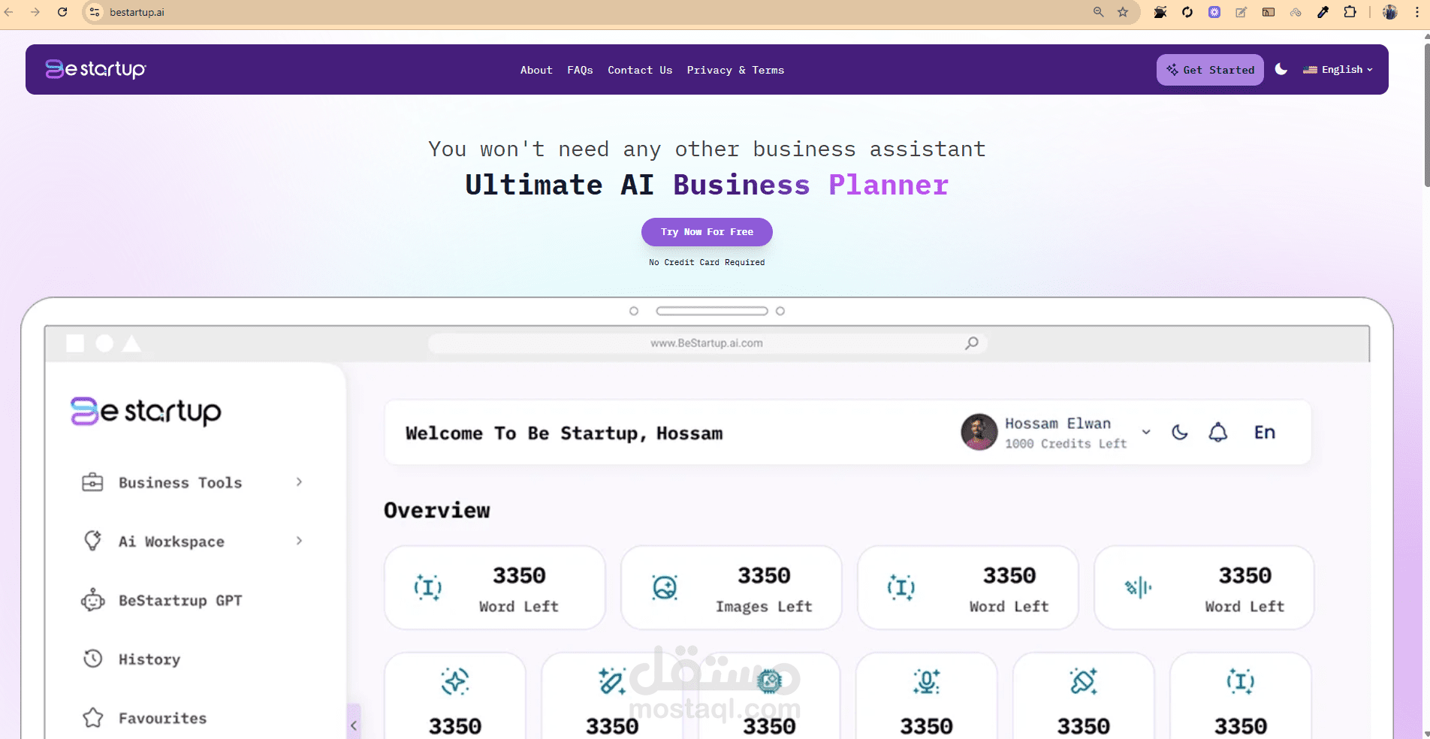Open the About page from the navbar
This screenshot has width=1430, height=739.
click(x=535, y=70)
